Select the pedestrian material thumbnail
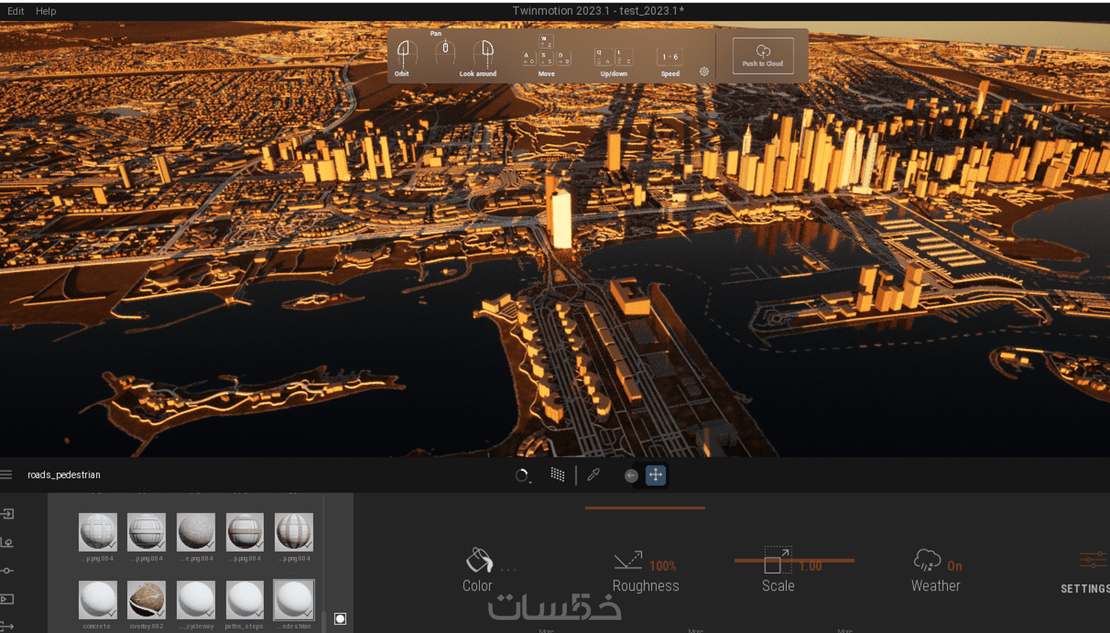The image size is (1110, 633). tap(294, 600)
